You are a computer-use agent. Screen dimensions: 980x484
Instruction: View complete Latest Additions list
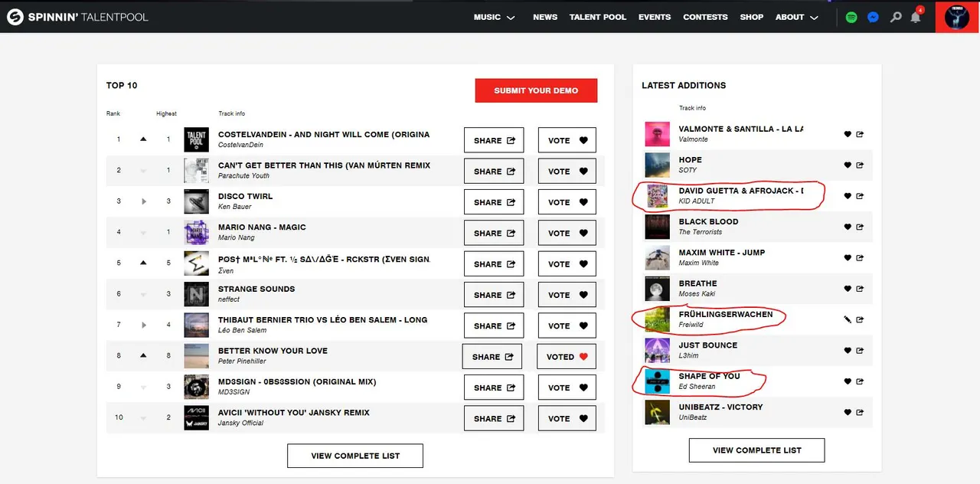pyautogui.click(x=756, y=450)
